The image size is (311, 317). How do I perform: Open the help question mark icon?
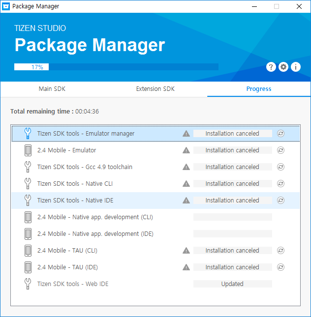coord(271,67)
